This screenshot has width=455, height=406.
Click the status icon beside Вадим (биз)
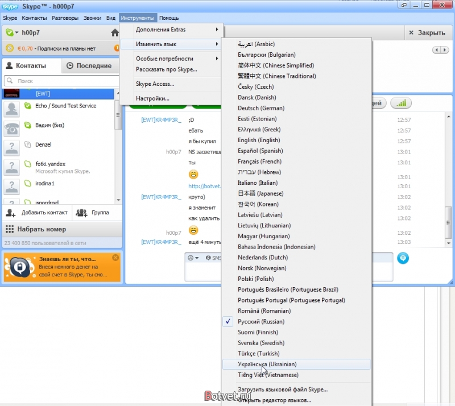[27, 125]
